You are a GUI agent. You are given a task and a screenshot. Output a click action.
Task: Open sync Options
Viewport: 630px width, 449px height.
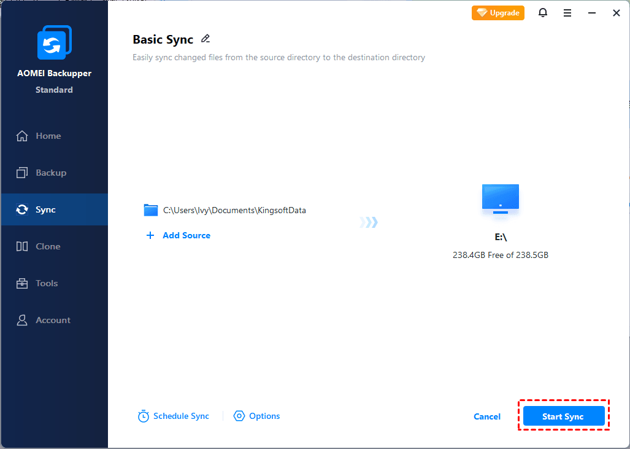[x=257, y=416]
